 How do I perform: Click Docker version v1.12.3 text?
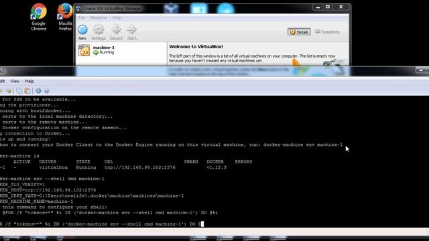(x=217, y=167)
